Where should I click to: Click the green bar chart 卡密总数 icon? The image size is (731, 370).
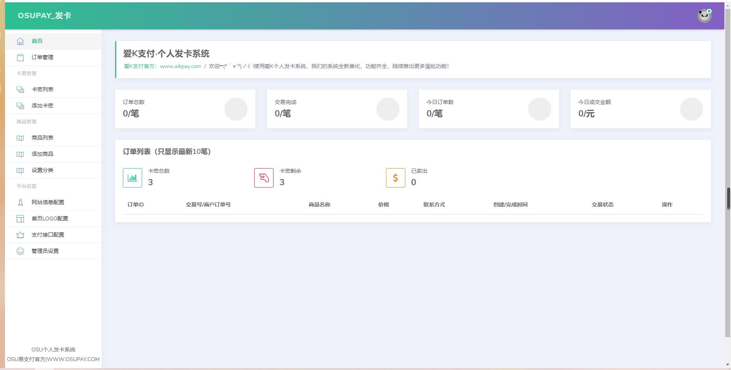click(133, 178)
